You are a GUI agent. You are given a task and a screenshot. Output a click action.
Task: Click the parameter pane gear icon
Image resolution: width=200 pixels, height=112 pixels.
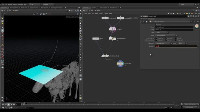[x=188, y=16]
